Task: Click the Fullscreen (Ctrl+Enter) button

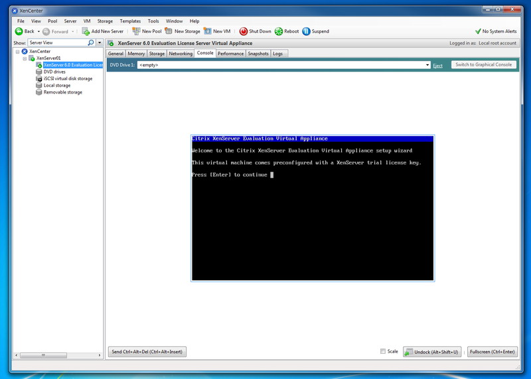Action: pyautogui.click(x=492, y=352)
